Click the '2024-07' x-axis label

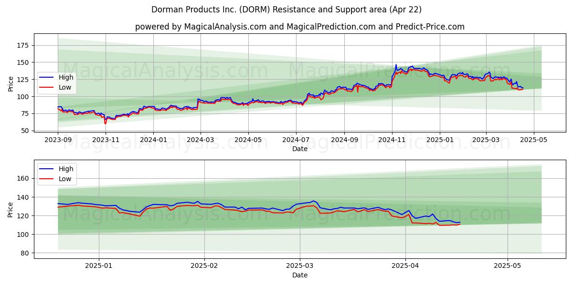coord(296,141)
